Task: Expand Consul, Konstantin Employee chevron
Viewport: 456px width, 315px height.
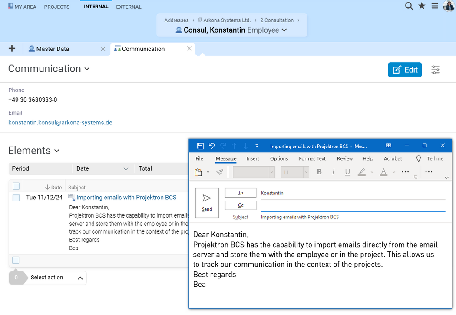Action: pos(284,30)
